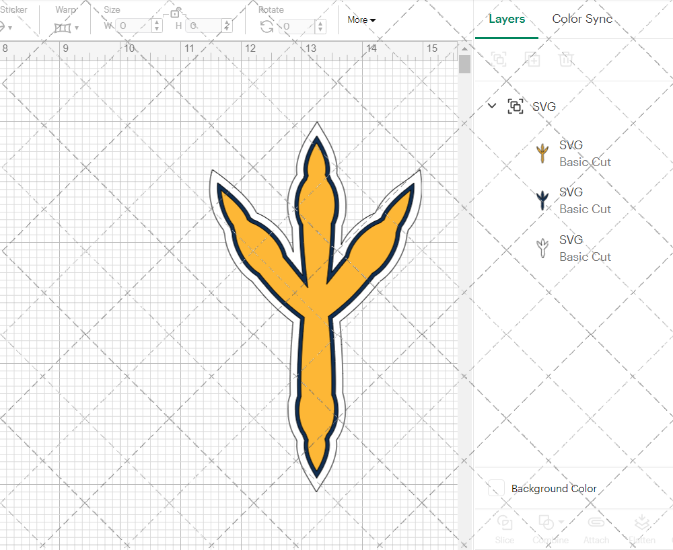This screenshot has width=673, height=550.
Task: Toggle the size lock aspect ratio
Action: coord(175,13)
